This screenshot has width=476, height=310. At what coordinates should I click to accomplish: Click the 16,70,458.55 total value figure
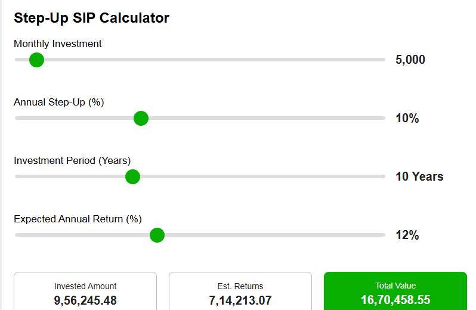395,300
